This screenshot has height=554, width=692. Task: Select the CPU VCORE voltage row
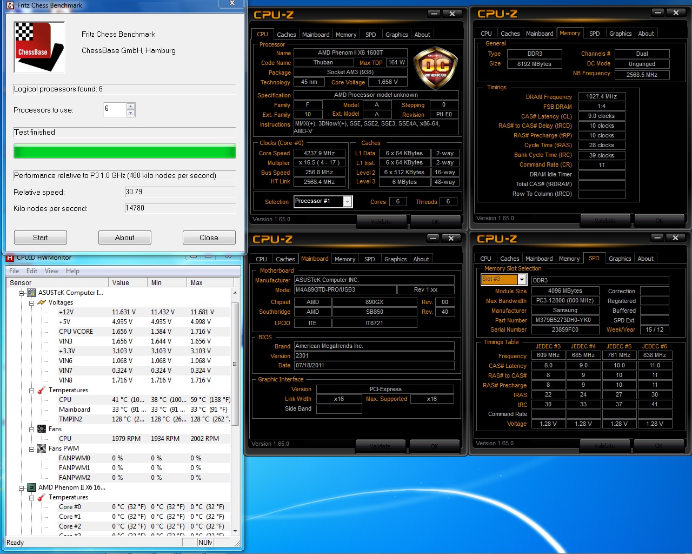pos(144,332)
